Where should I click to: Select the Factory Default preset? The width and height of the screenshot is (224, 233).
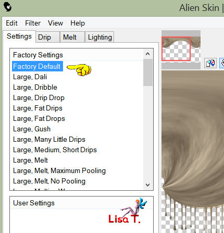click(38, 66)
